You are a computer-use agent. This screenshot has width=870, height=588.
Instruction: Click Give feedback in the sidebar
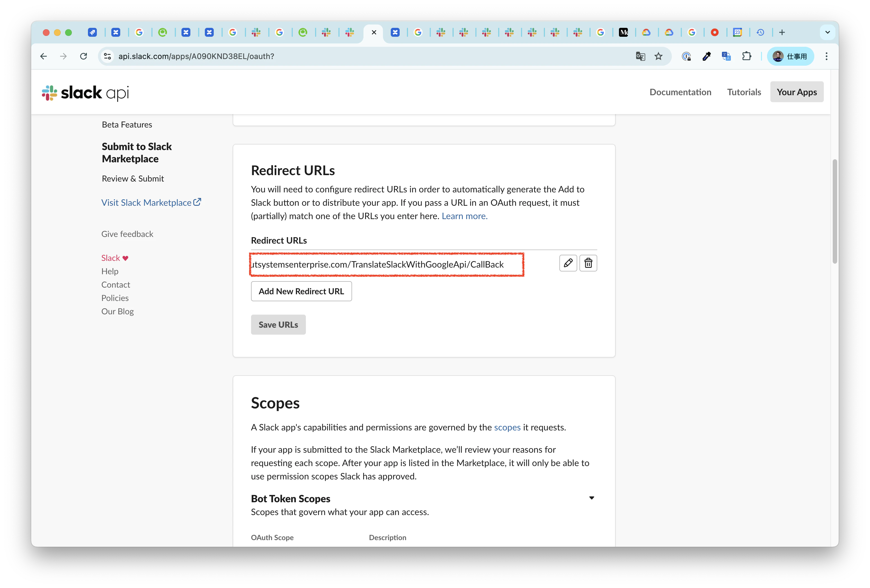pos(127,234)
